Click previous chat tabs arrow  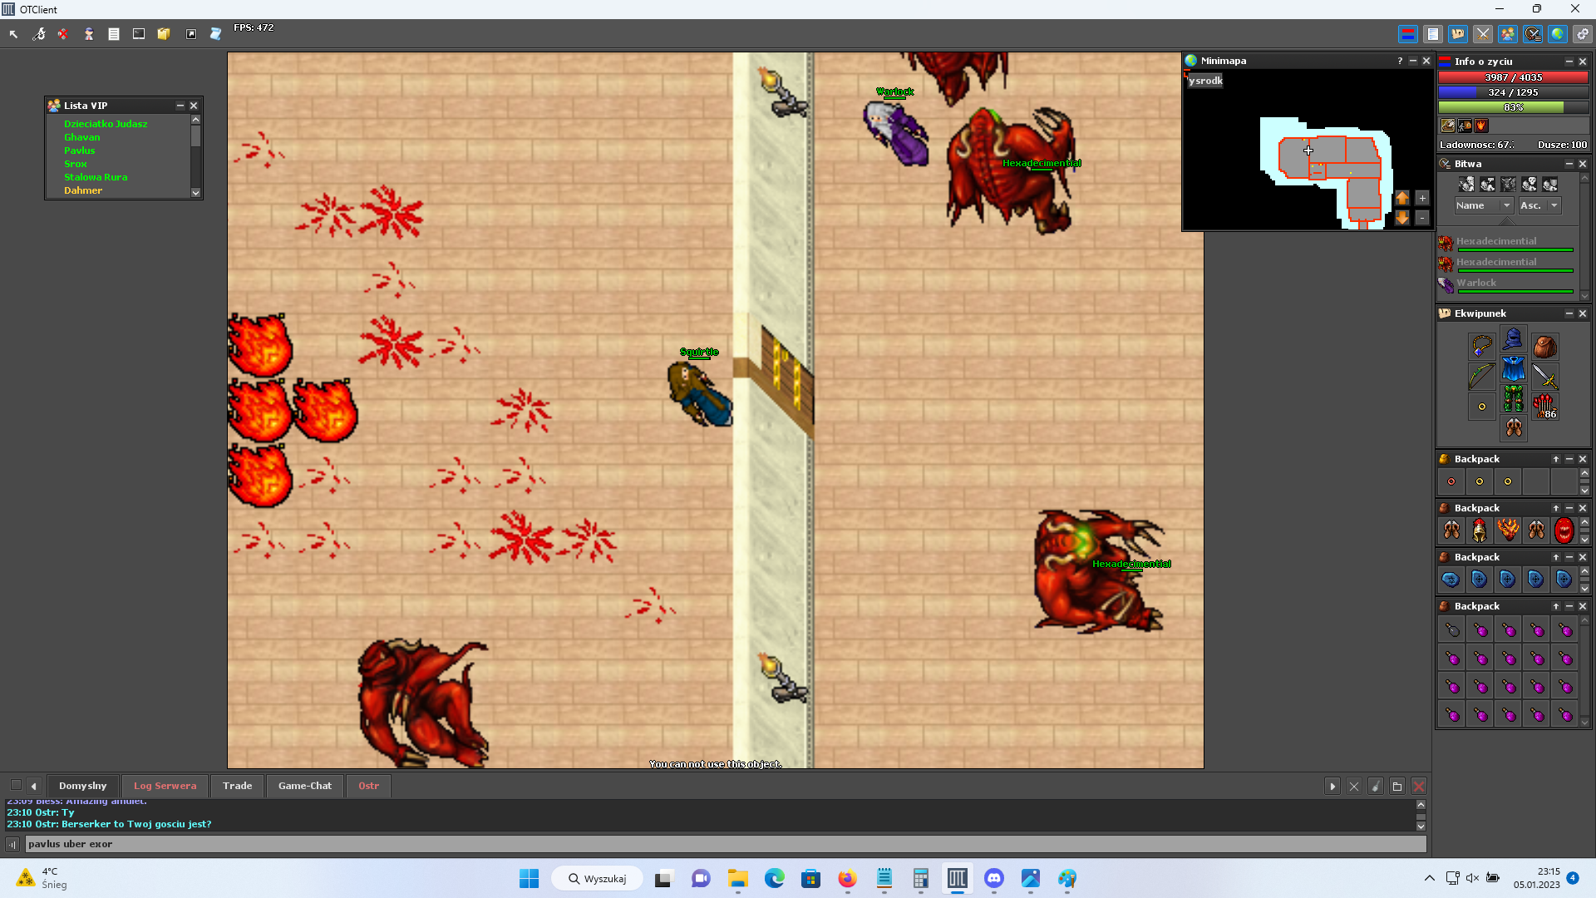point(33,786)
